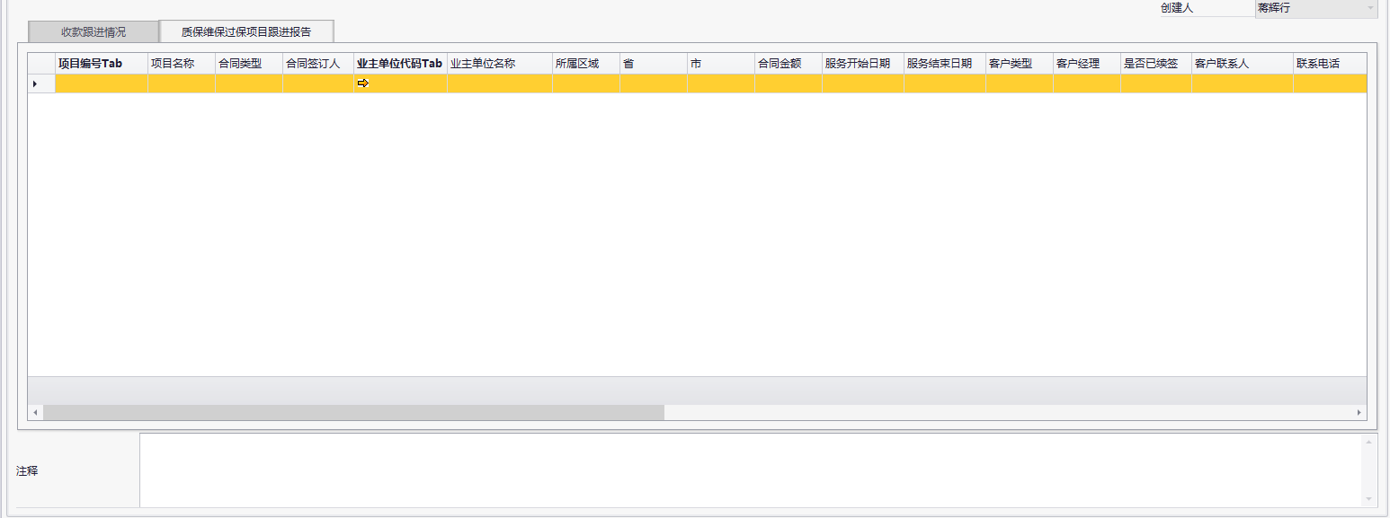Click the 联系电话 column header
The height and width of the screenshot is (518, 1390).
[x=1329, y=64]
